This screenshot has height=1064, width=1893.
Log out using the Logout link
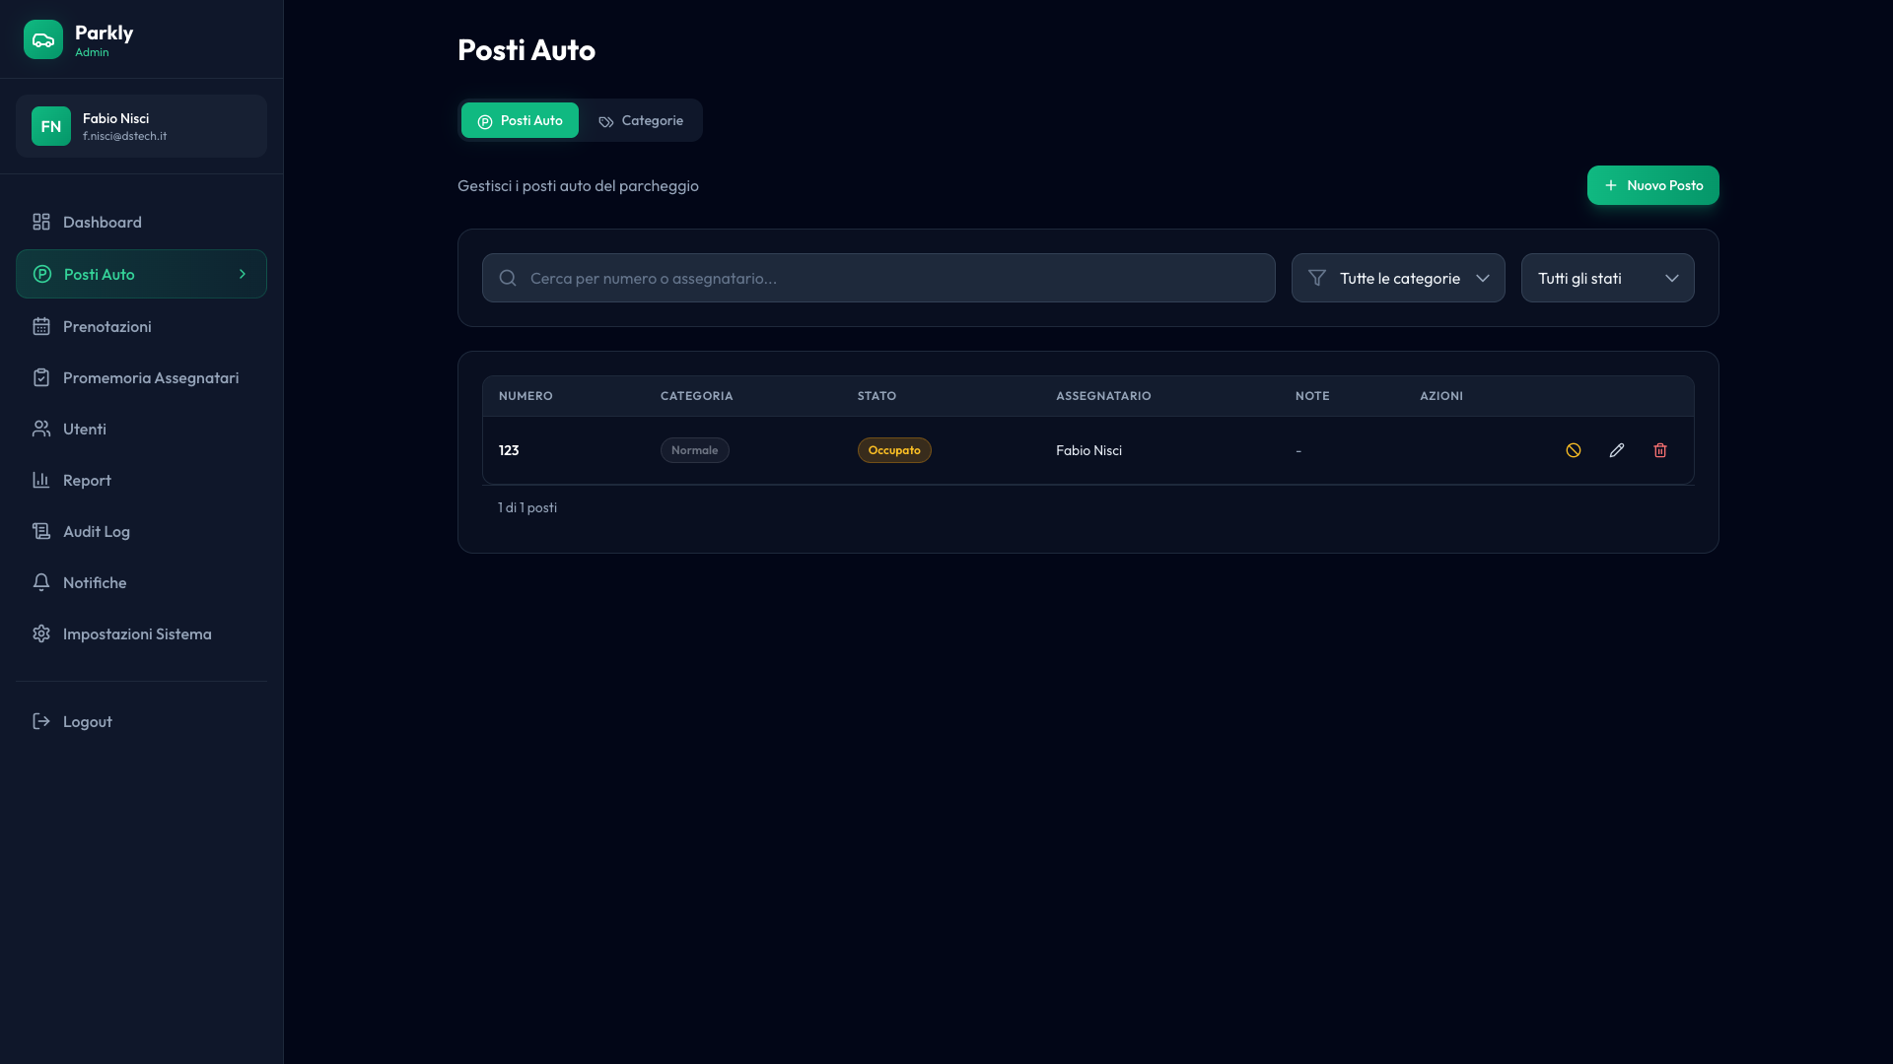click(x=87, y=721)
